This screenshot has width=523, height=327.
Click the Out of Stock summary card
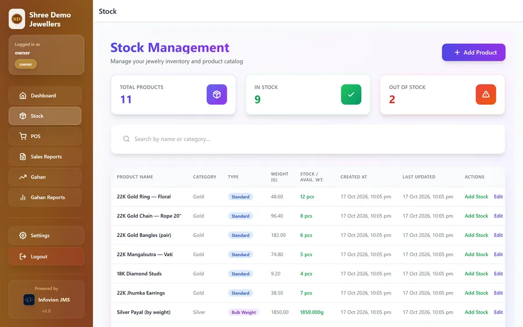click(x=442, y=94)
